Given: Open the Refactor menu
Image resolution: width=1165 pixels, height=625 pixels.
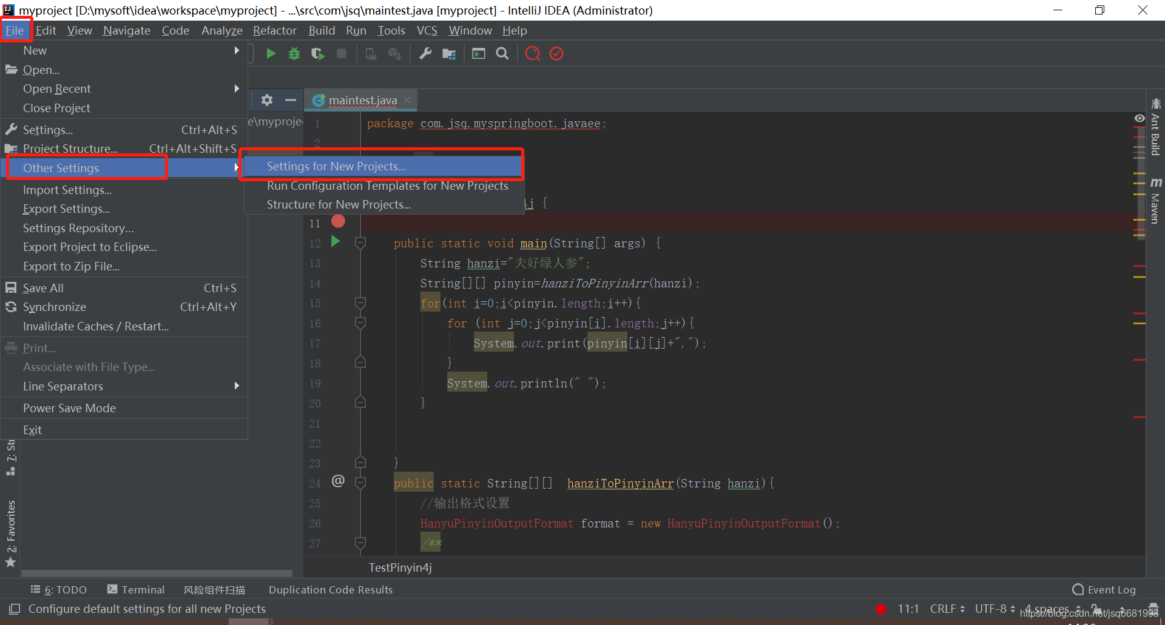Looking at the screenshot, I should tap(274, 30).
